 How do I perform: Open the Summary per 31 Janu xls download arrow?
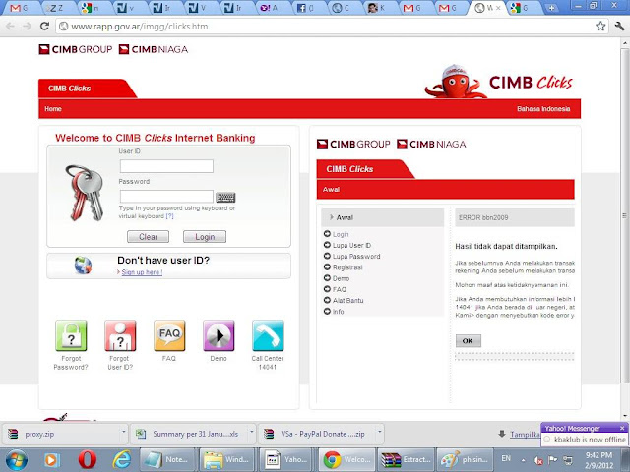[252, 433]
